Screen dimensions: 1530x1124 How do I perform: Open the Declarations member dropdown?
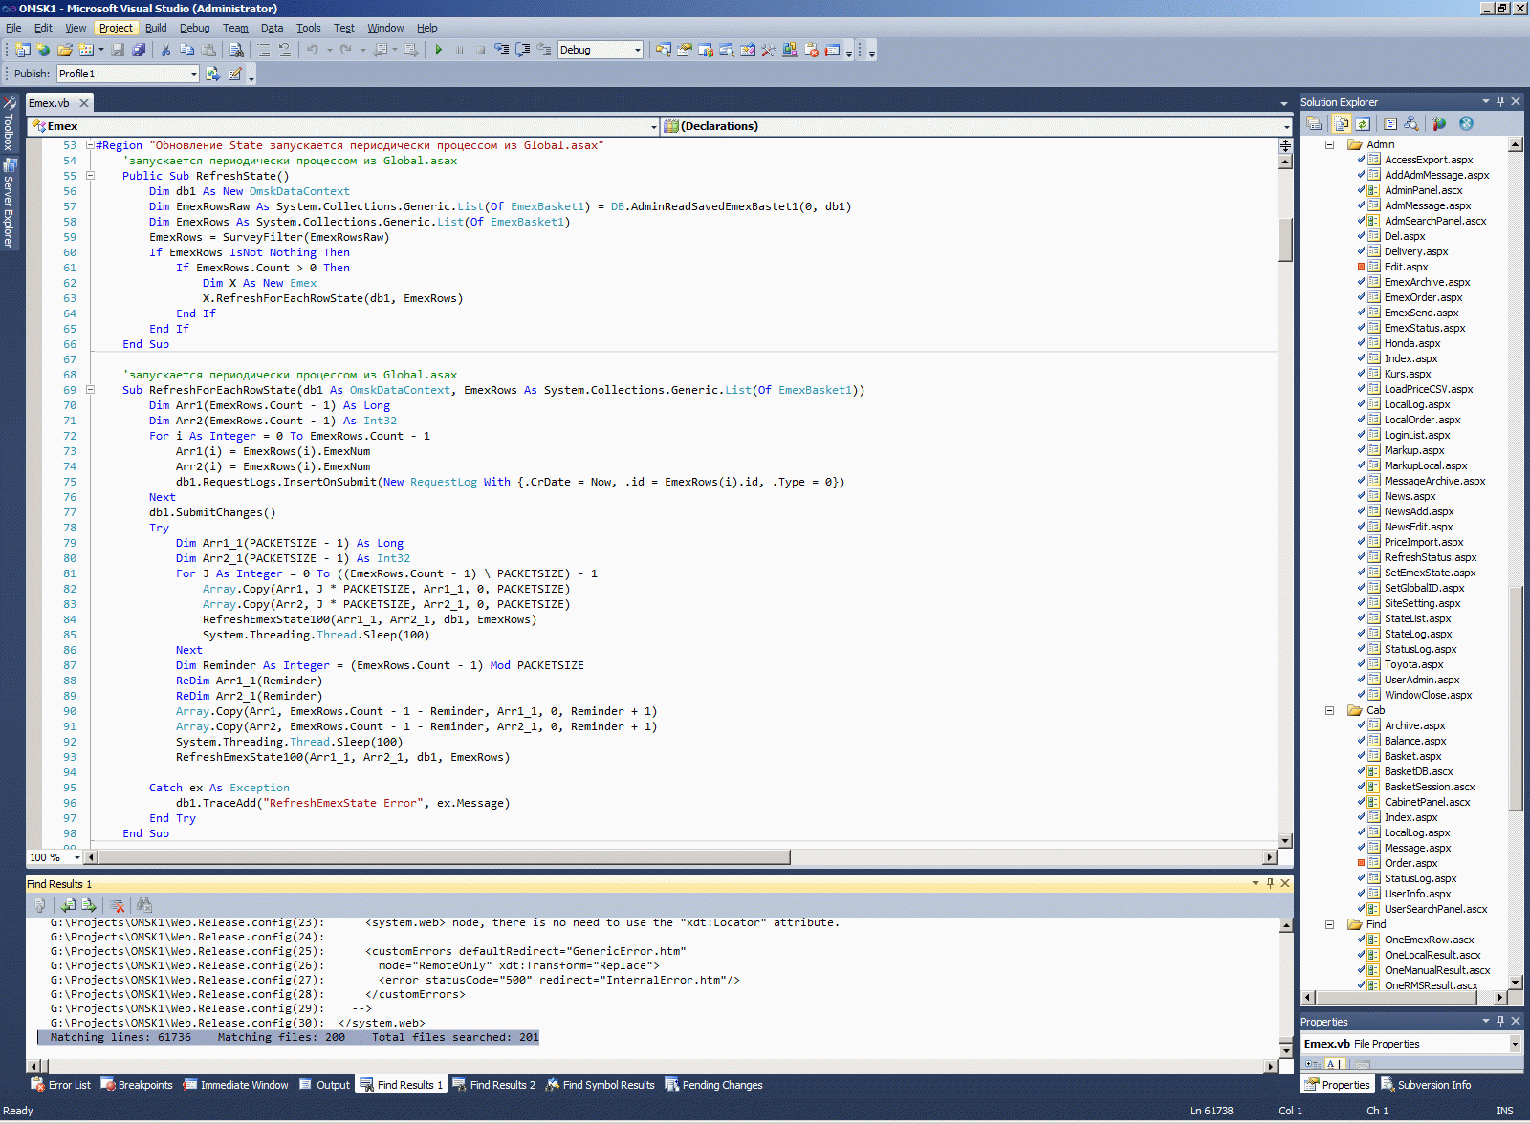coord(976,126)
